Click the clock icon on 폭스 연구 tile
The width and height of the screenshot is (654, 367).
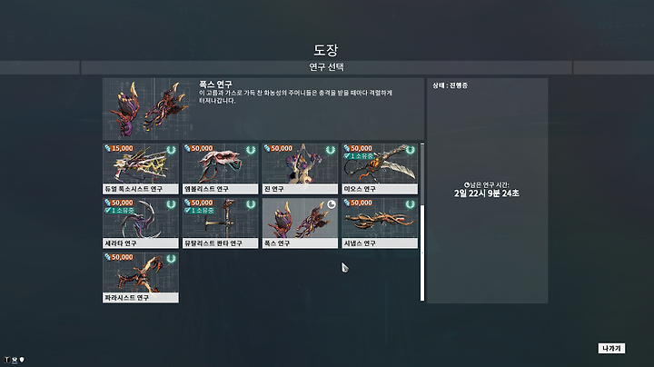[332, 204]
